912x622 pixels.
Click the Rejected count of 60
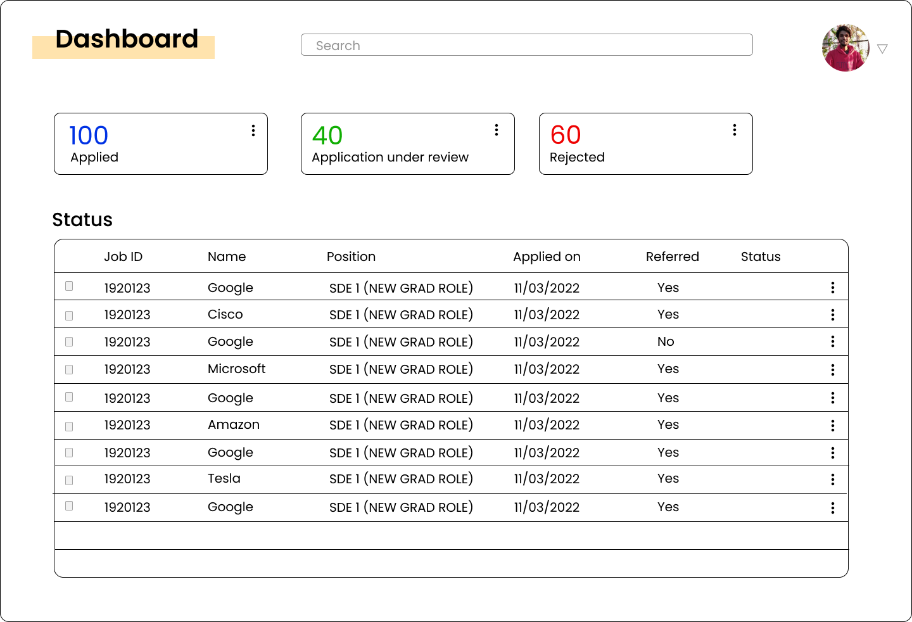[x=566, y=135]
